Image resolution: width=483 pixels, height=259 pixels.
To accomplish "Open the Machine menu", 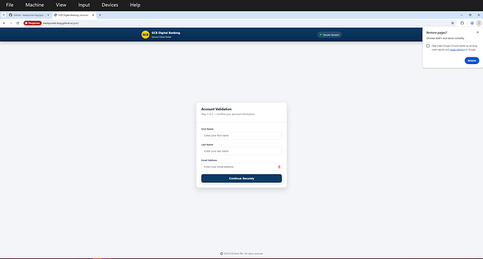I will pyautogui.click(x=34, y=5).
